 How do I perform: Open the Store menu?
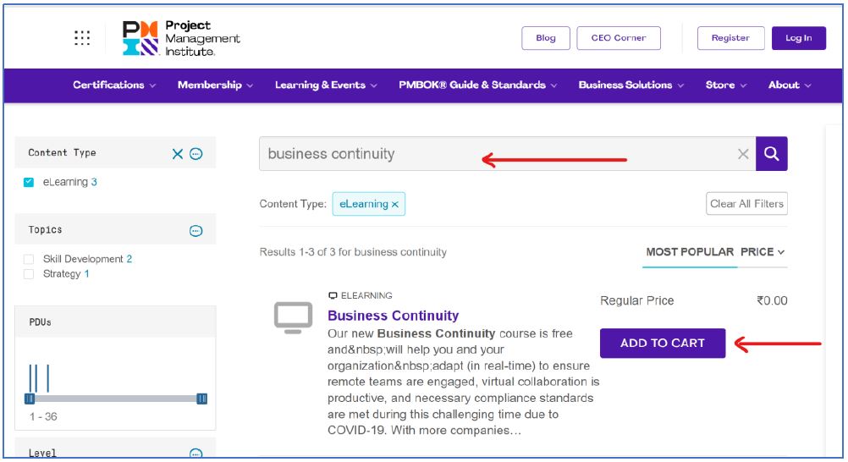coord(726,85)
